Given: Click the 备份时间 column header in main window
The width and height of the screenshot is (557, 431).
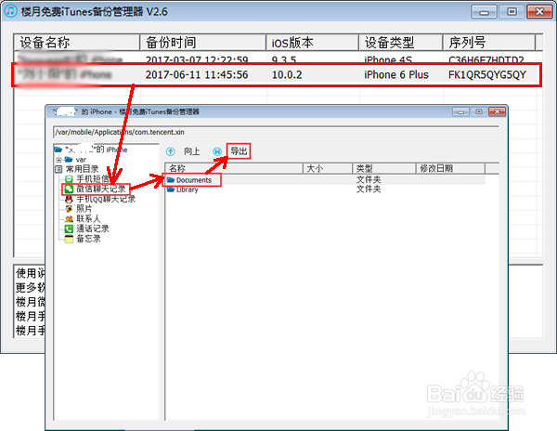Looking at the screenshot, I should pyautogui.click(x=202, y=43).
